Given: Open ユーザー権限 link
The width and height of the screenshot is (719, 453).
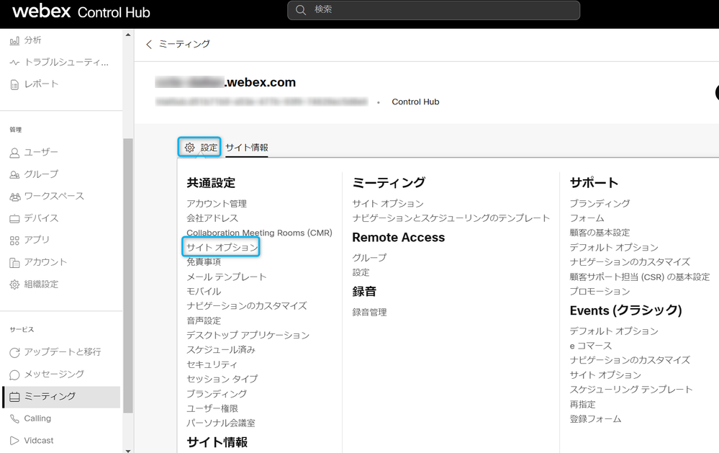Looking at the screenshot, I should point(212,408).
